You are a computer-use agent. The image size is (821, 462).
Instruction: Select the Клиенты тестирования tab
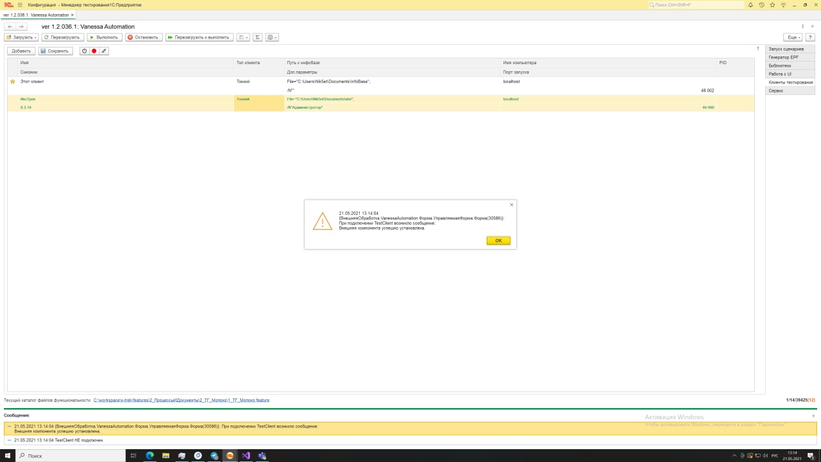point(790,82)
